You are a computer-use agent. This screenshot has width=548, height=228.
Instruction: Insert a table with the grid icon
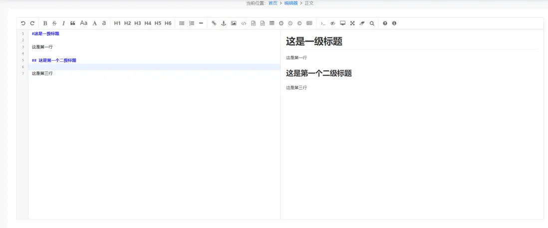[272, 23]
